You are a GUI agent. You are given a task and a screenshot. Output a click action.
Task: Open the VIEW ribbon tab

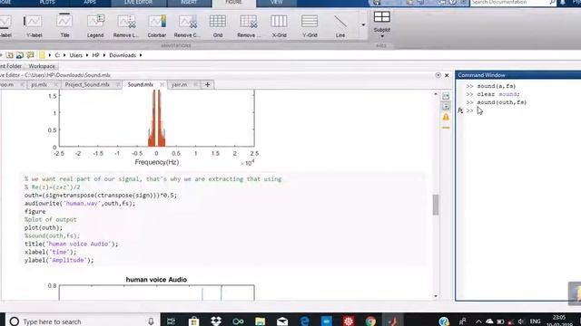276,3
